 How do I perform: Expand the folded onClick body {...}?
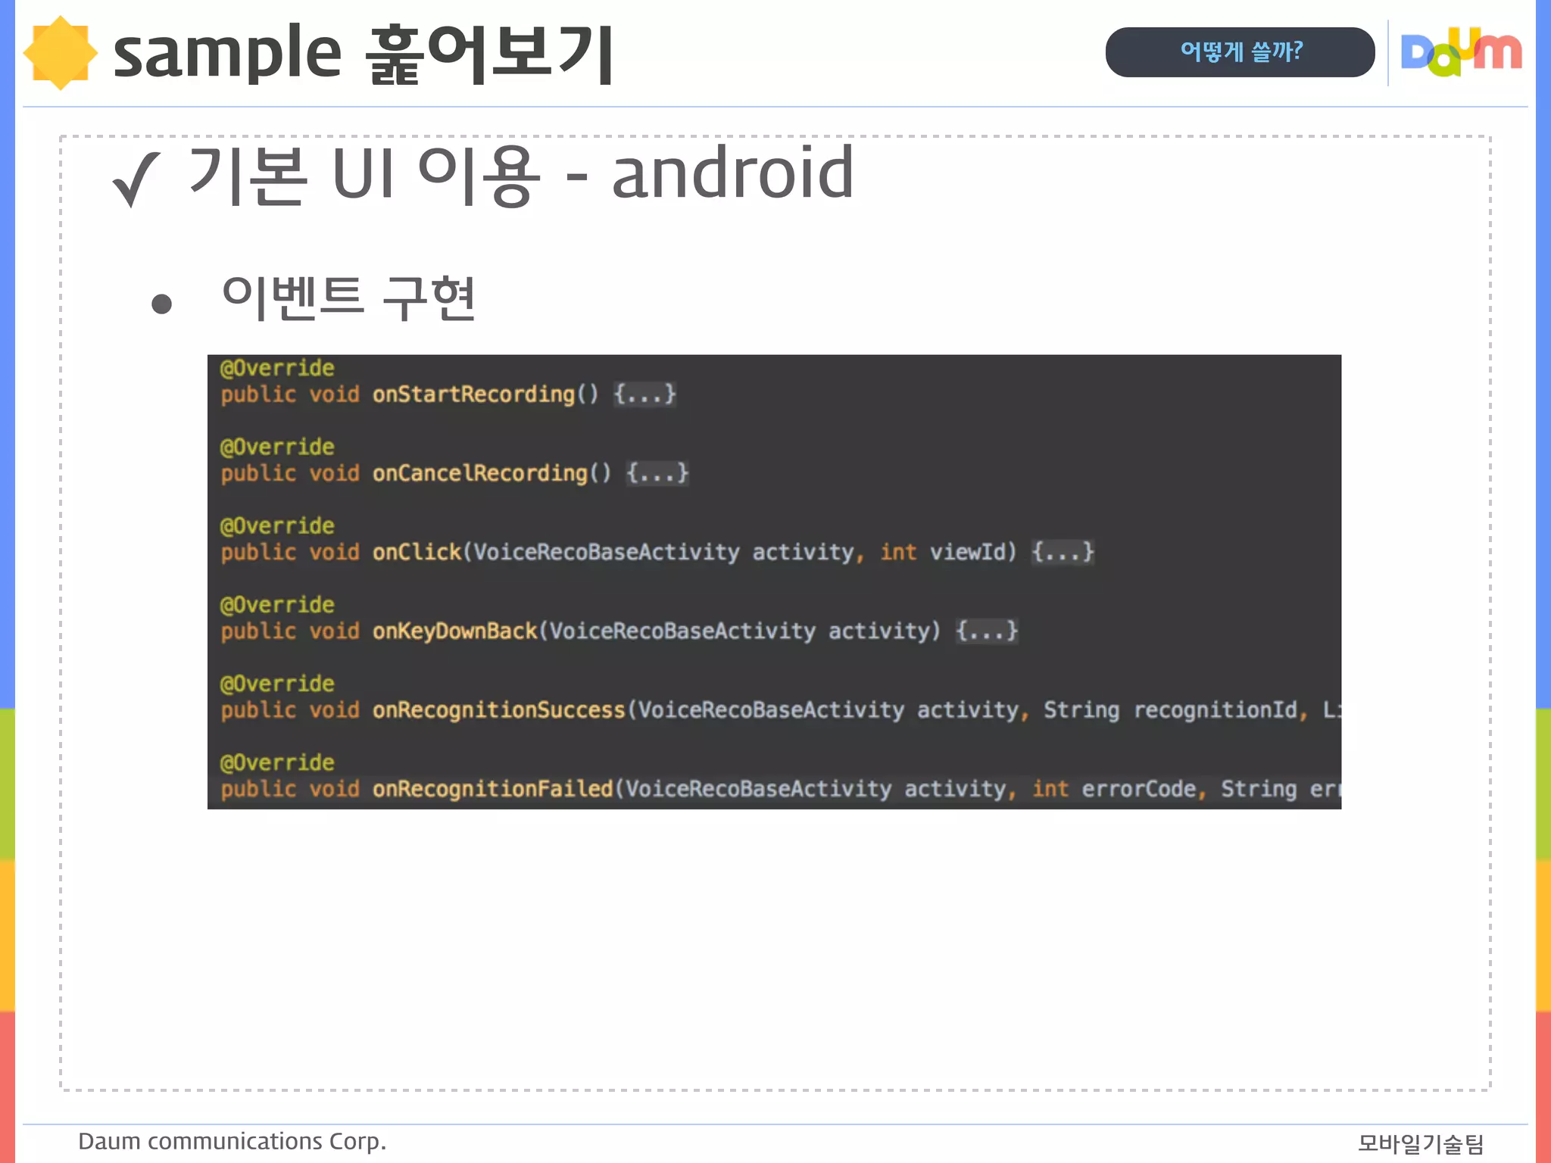click(1063, 552)
